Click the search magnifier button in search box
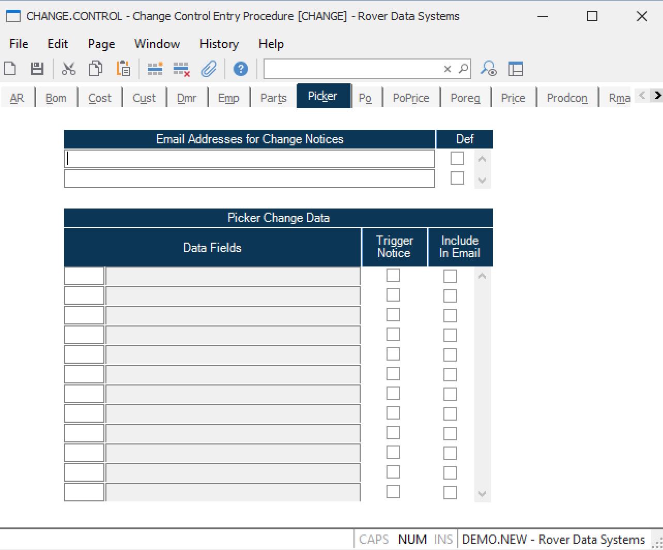663x550 pixels. pyautogui.click(x=464, y=69)
